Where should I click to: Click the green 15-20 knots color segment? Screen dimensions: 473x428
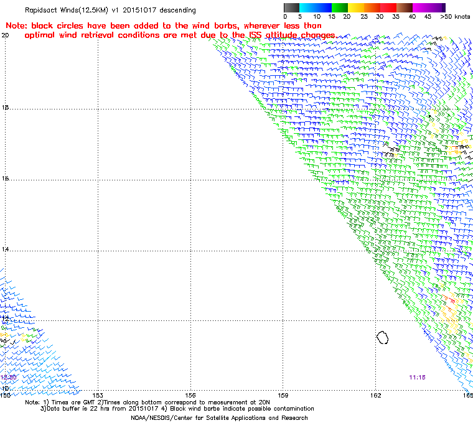click(x=340, y=7)
